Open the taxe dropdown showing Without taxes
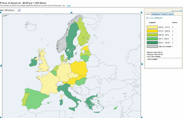The height and width of the screenshot is (118, 183). click(x=12, y=10)
